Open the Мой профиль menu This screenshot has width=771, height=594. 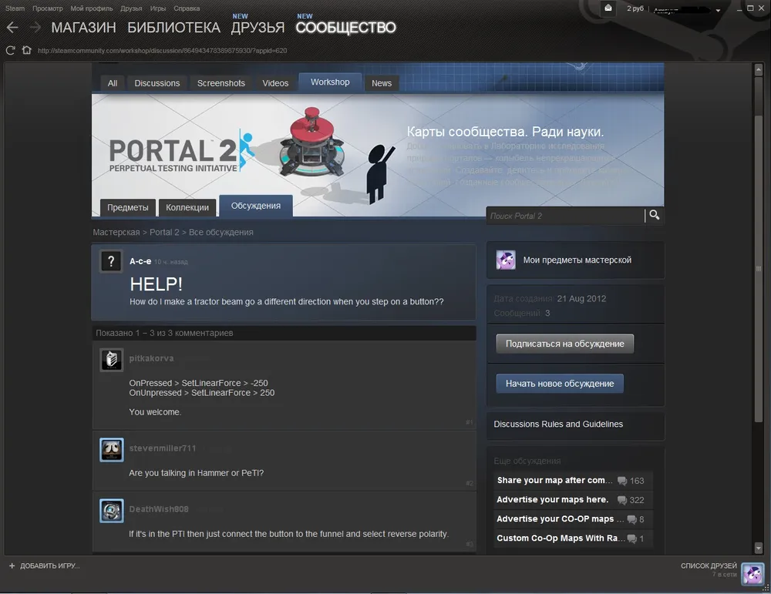[92, 8]
